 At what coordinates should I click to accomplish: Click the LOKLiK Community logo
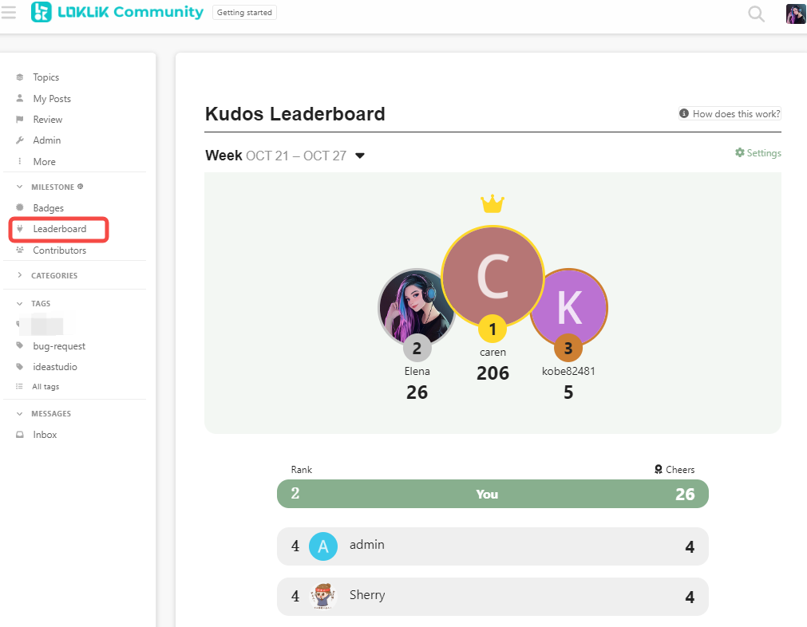pyautogui.click(x=117, y=12)
